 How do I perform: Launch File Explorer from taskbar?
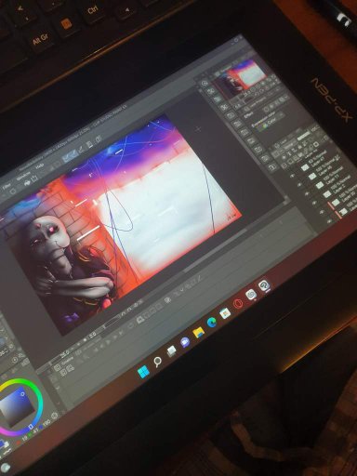coord(199,333)
